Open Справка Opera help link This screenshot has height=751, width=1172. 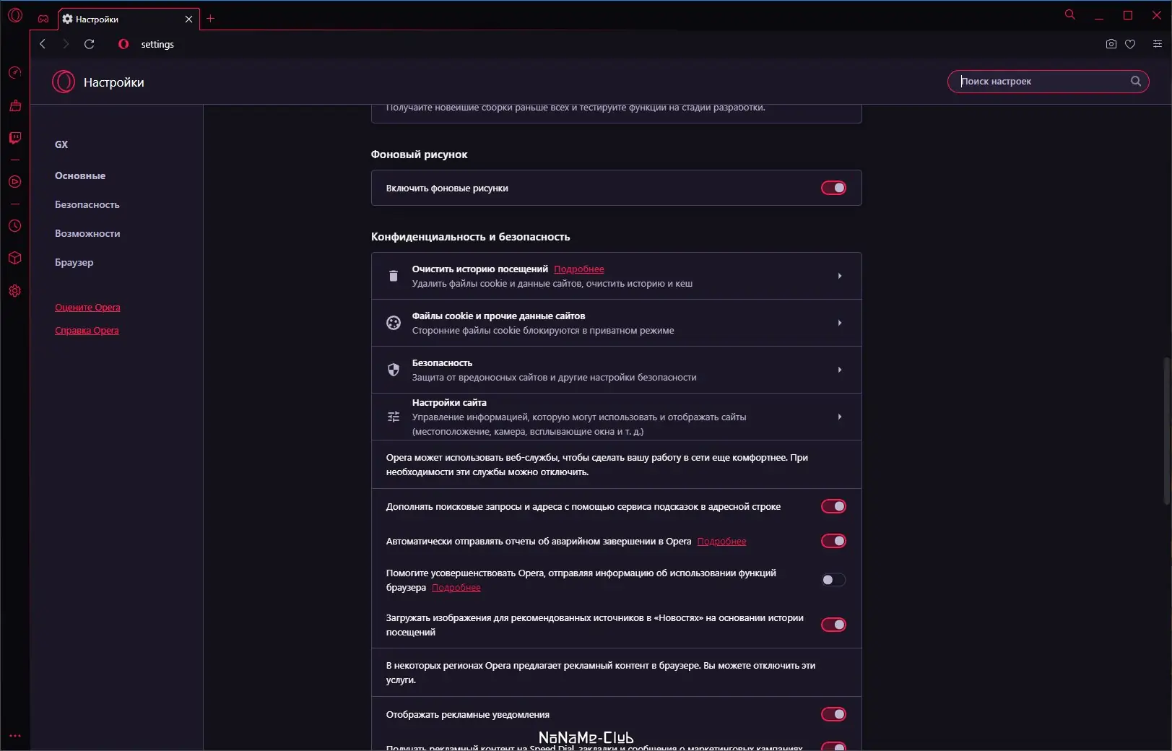[87, 330]
